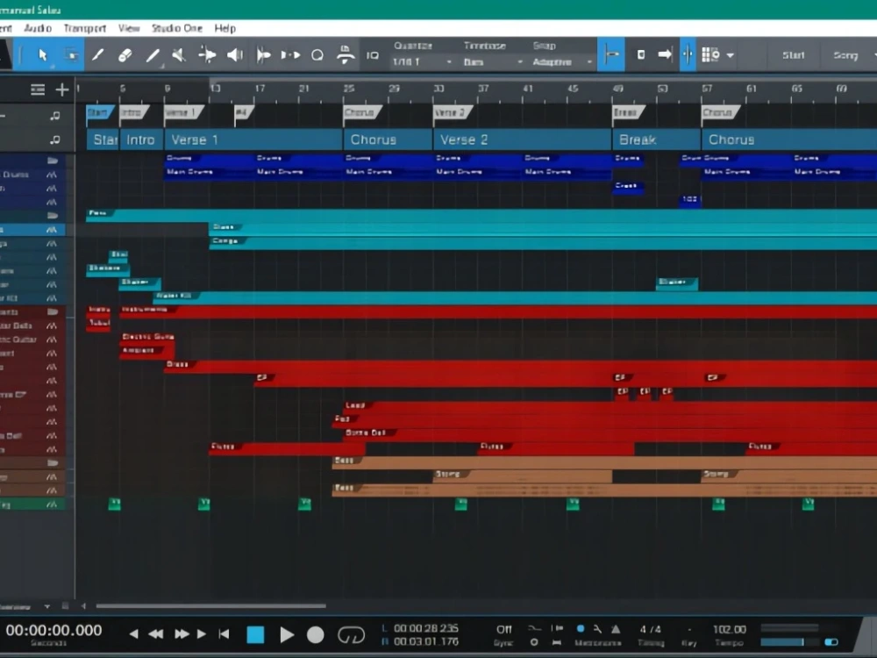Select the Mute tool
Screen dimensions: 877x658
click(179, 54)
